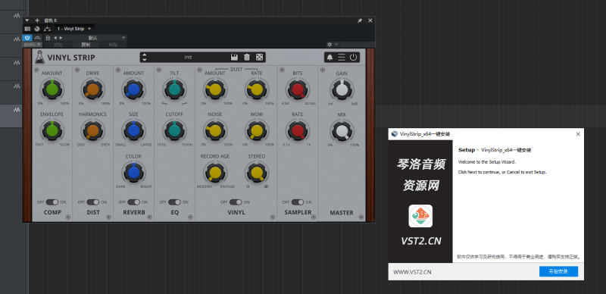Image resolution: width=606 pixels, height=294 pixels.
Task: Click the 复制 copy button
Action: (x=86, y=45)
